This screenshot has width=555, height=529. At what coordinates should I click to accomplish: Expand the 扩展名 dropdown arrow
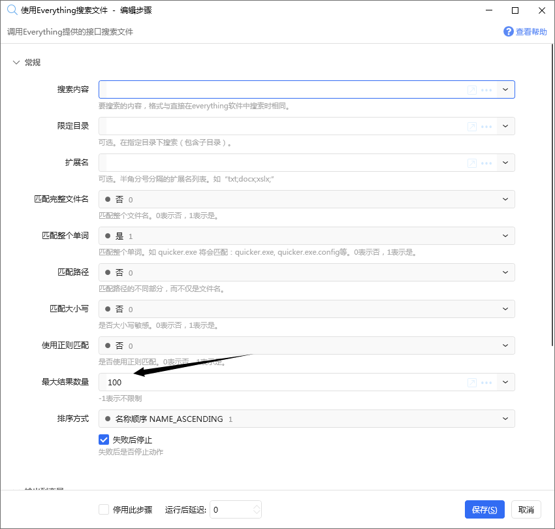pyautogui.click(x=505, y=163)
